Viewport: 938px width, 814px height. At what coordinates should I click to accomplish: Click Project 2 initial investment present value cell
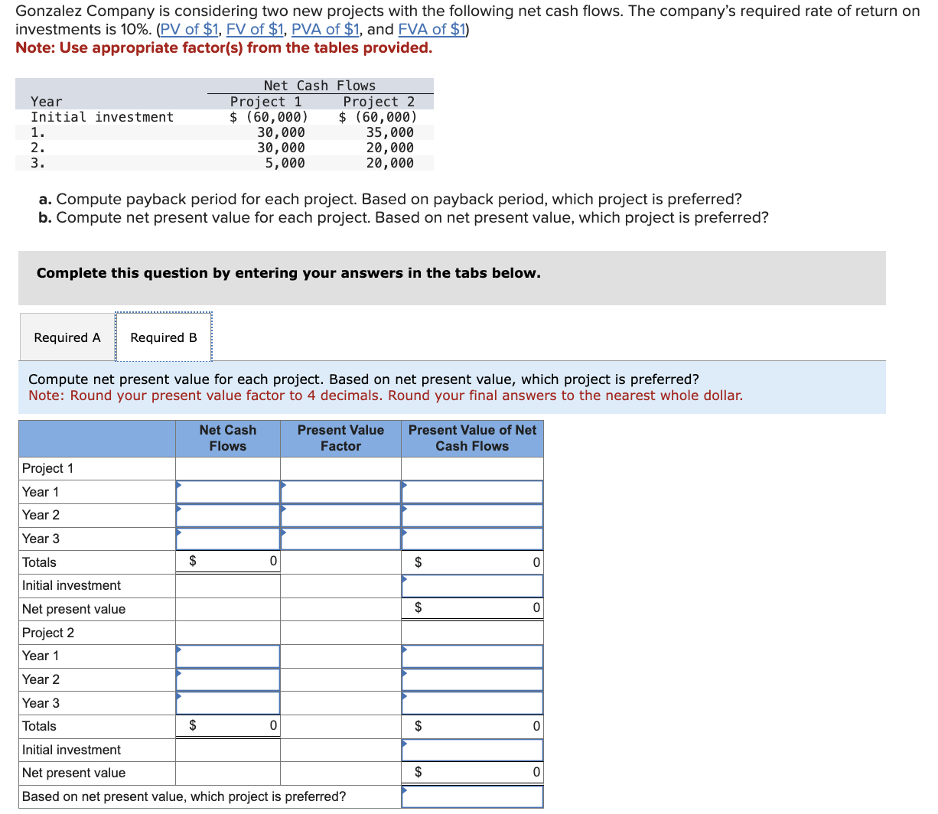472,749
